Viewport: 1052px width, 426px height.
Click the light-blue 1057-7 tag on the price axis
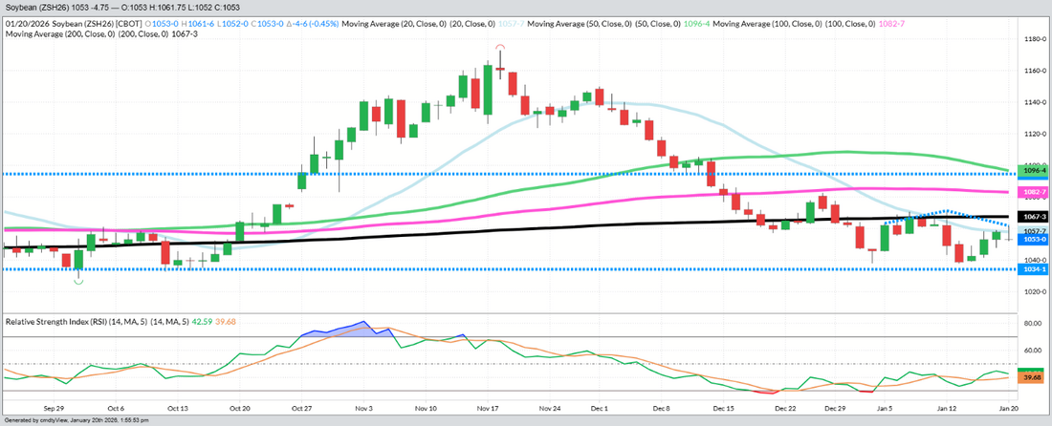pyautogui.click(x=1035, y=231)
